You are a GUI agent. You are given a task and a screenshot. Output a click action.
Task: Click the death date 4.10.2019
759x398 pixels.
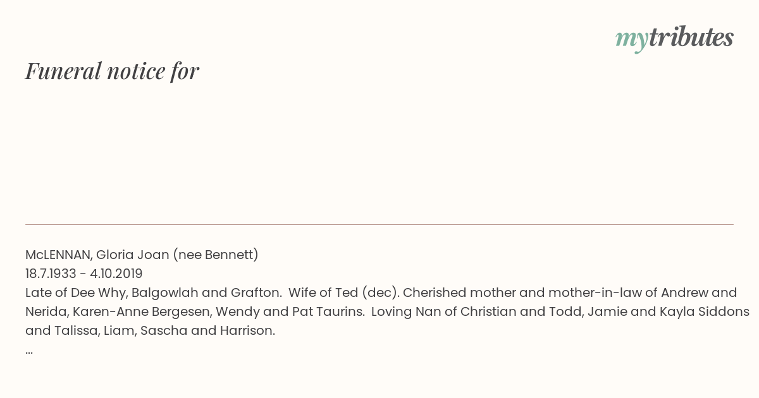(x=116, y=274)
